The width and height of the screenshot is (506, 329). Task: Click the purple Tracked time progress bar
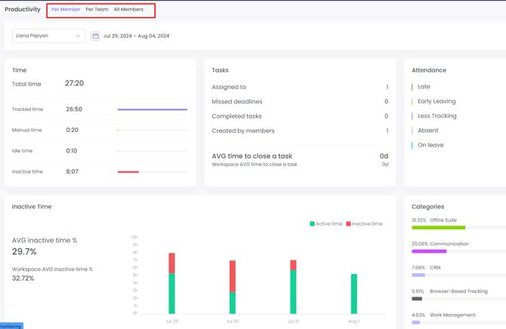tap(152, 109)
